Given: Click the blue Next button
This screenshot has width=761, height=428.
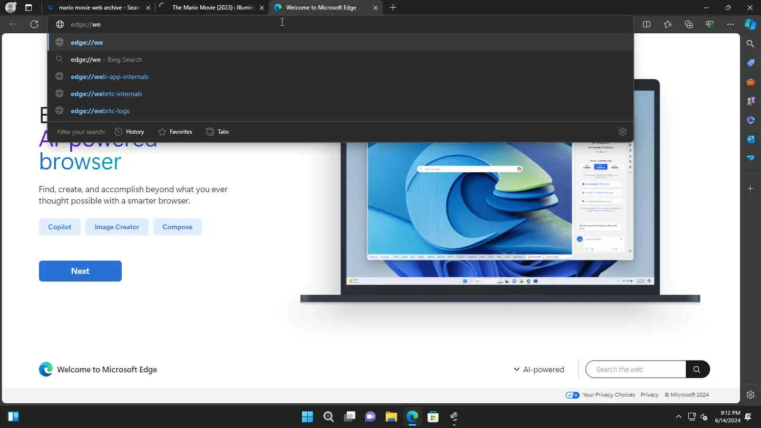Looking at the screenshot, I should (x=80, y=271).
